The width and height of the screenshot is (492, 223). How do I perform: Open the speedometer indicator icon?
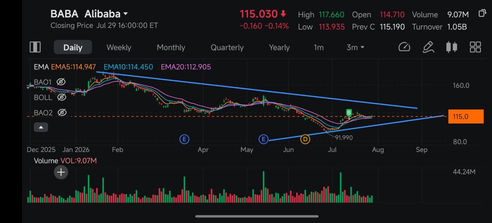(404, 47)
